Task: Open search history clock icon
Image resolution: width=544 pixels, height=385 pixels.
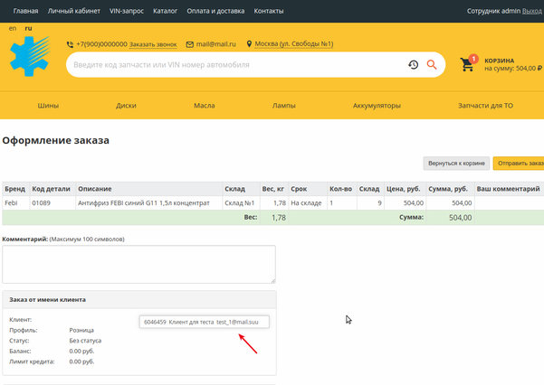Action: click(x=413, y=65)
